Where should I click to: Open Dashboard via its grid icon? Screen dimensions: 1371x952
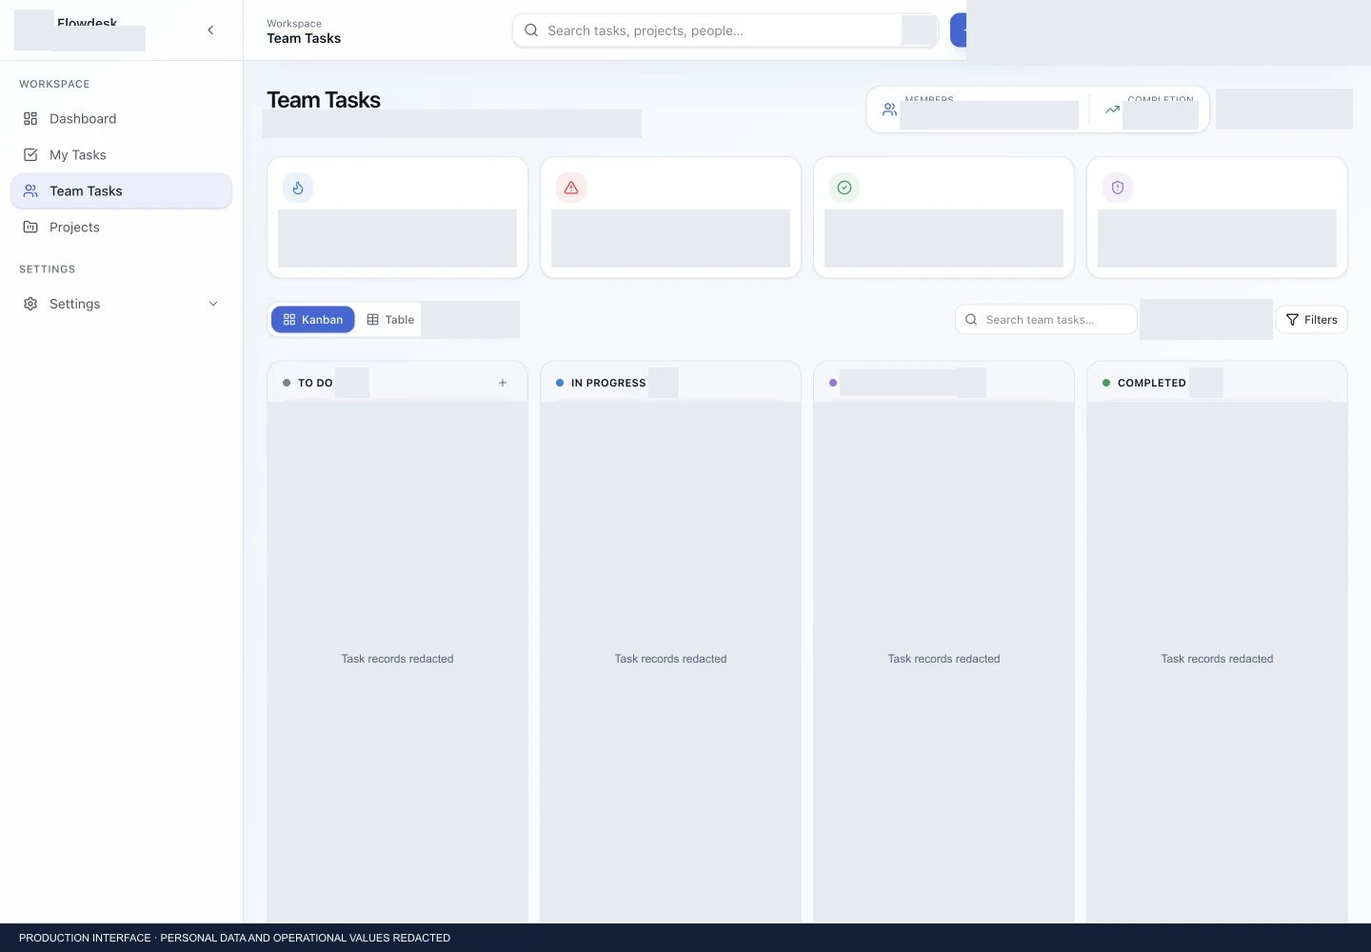[x=30, y=119]
